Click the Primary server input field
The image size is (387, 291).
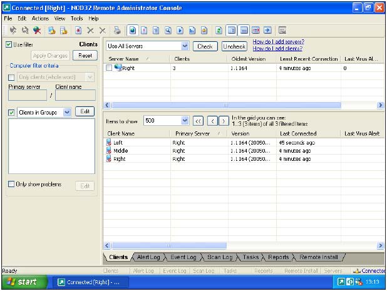[28, 95]
